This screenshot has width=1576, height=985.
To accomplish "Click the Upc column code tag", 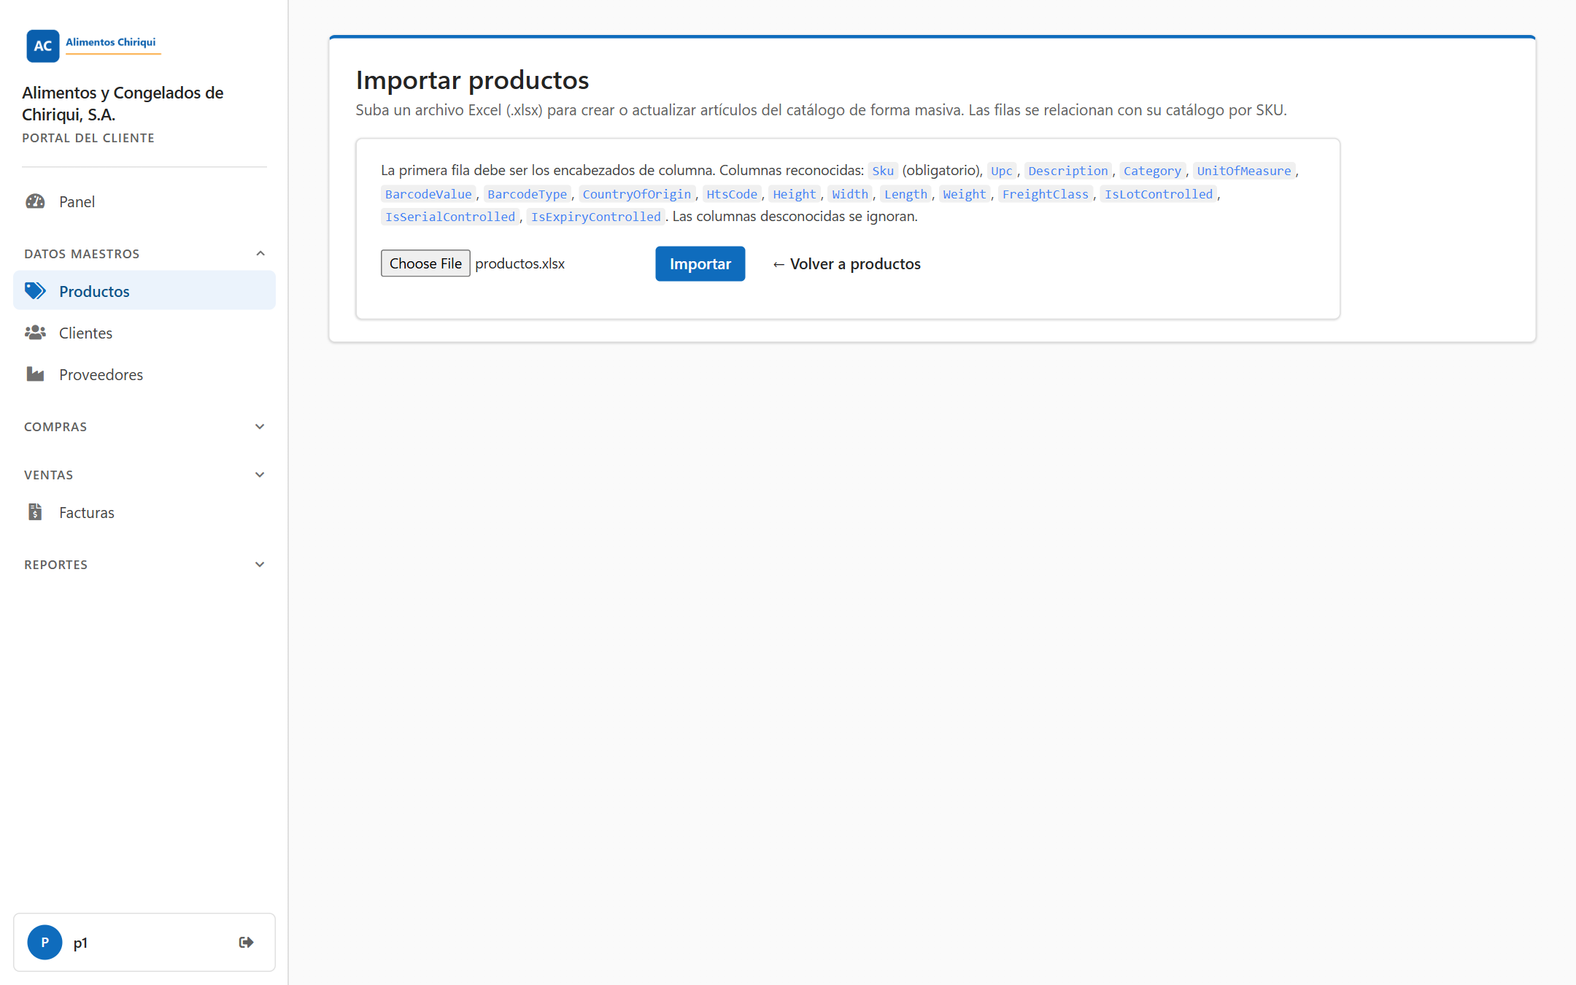I will [x=1002, y=171].
